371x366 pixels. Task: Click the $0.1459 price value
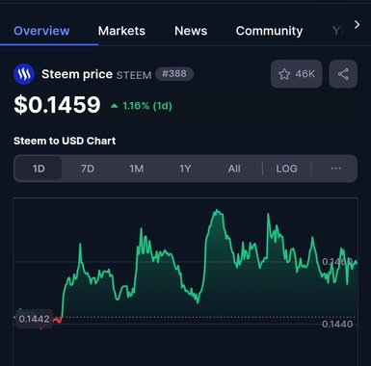pos(57,105)
